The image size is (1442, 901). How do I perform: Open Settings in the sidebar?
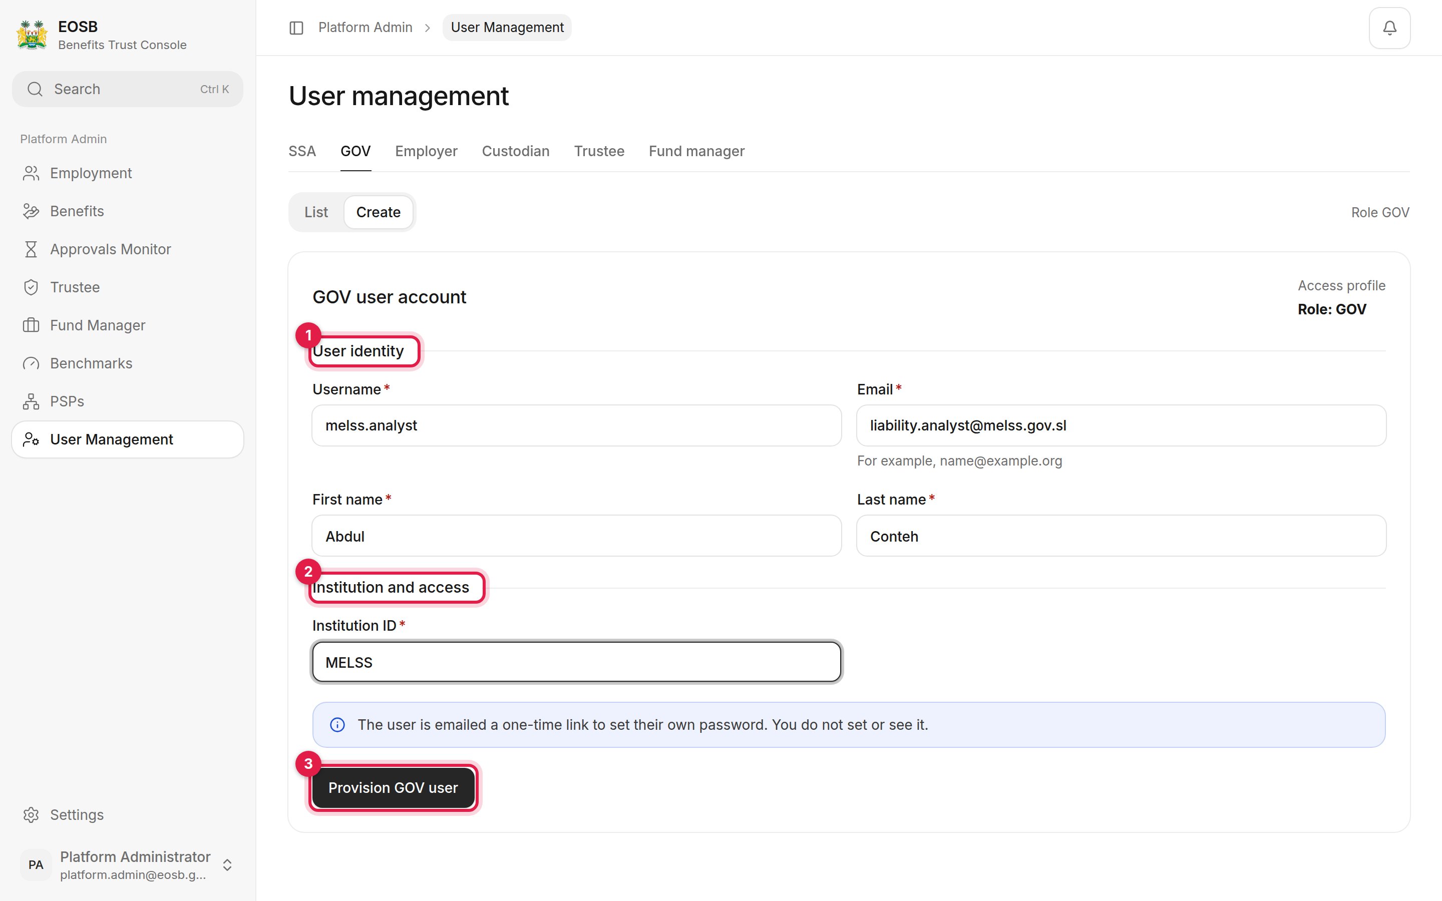click(128, 814)
